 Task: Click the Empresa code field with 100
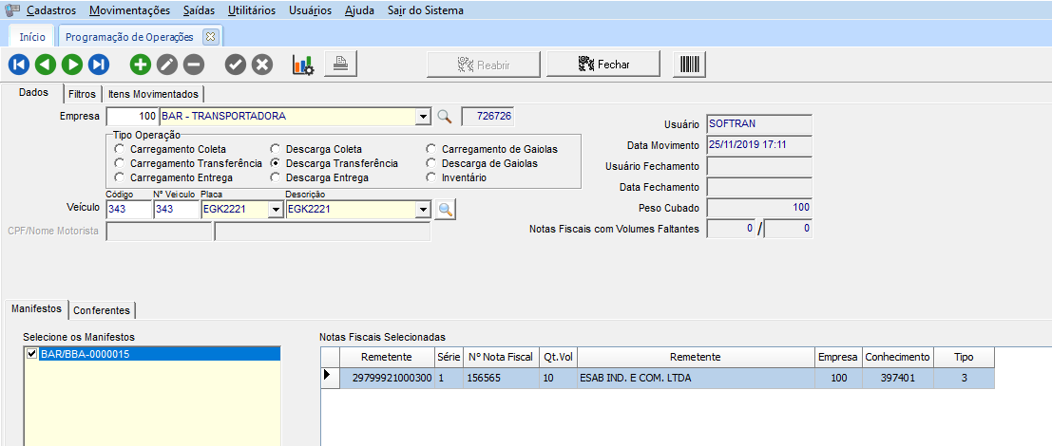coord(133,117)
